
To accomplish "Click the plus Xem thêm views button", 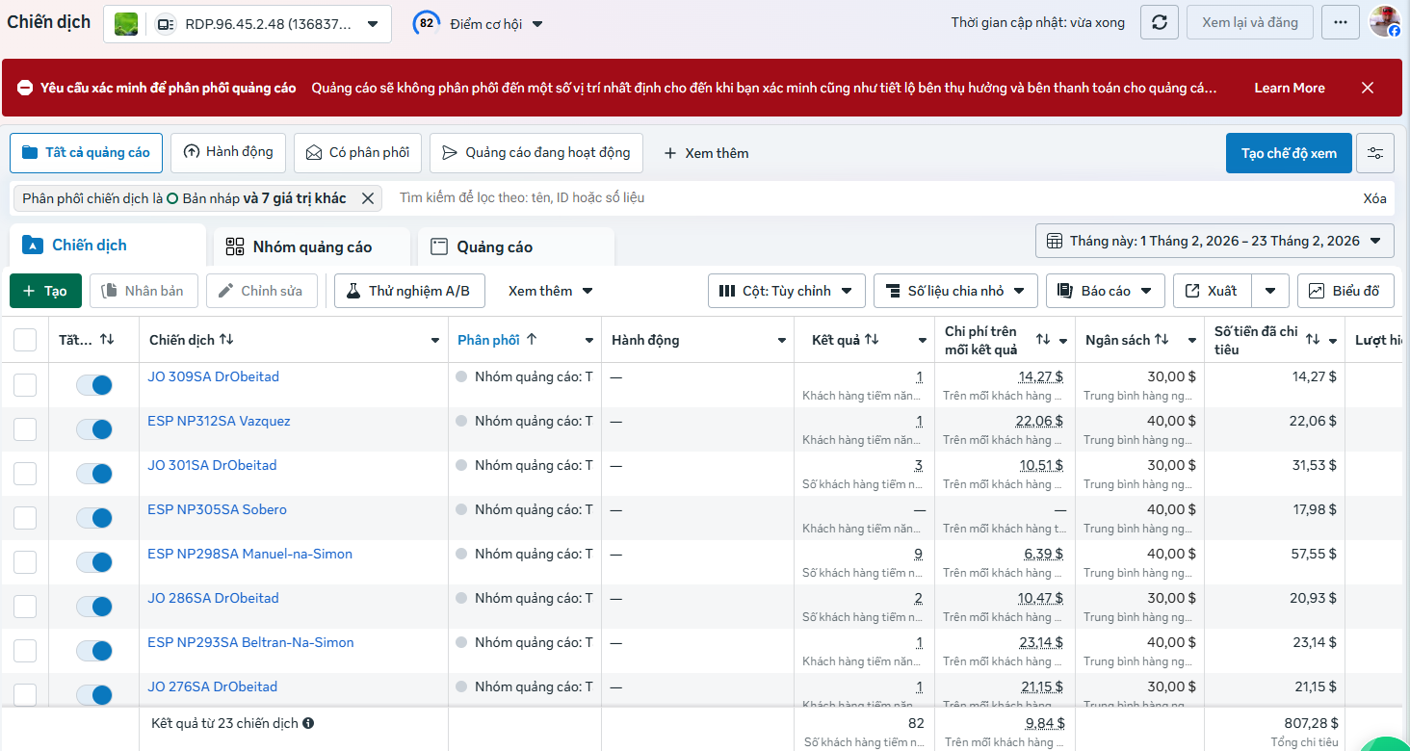I will click(706, 153).
